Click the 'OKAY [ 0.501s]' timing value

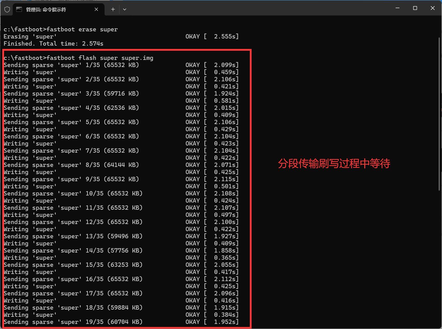tap(212, 186)
